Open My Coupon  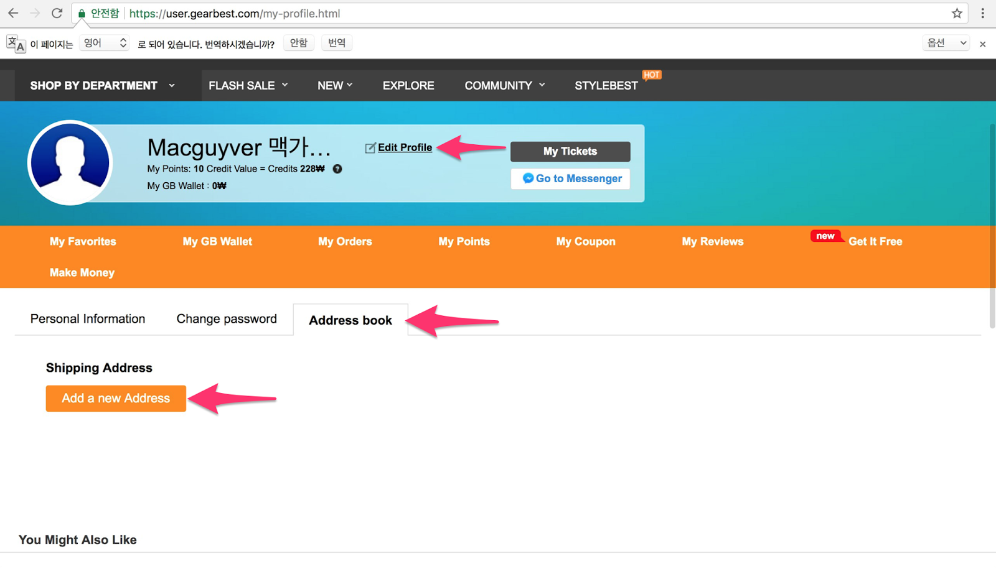(586, 241)
